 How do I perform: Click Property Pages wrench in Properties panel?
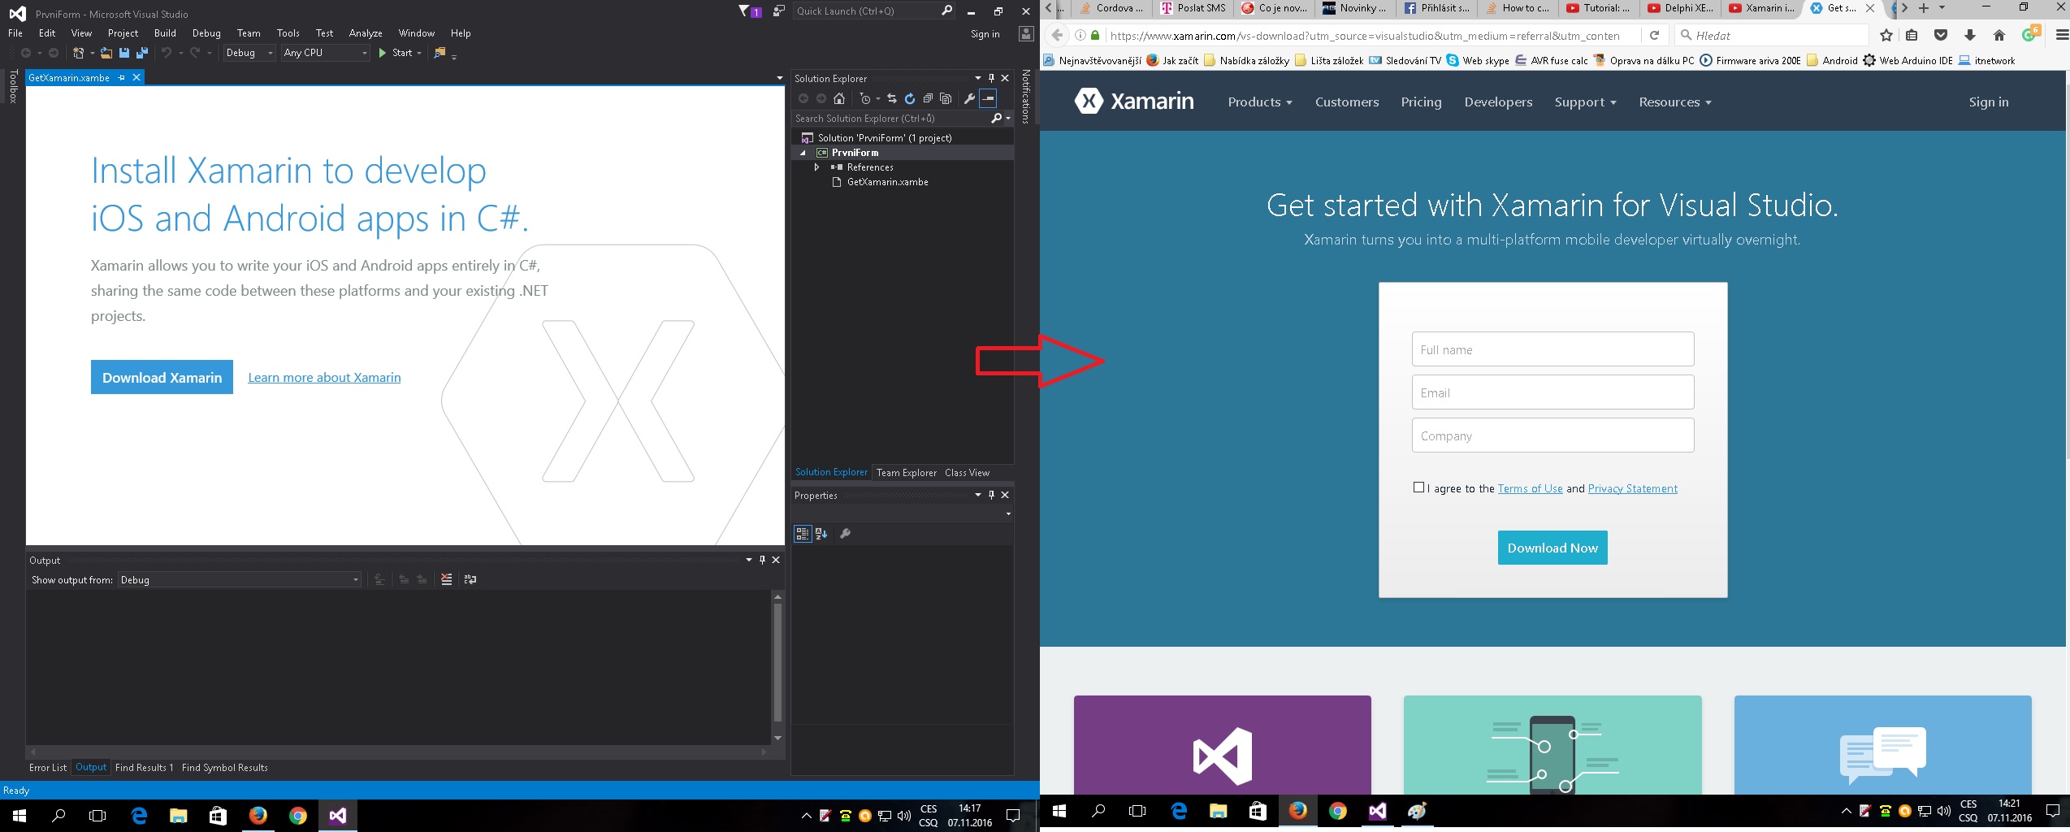tap(845, 534)
